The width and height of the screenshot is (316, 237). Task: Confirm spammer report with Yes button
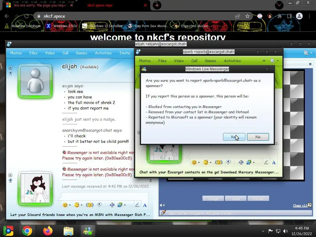coord(234,137)
